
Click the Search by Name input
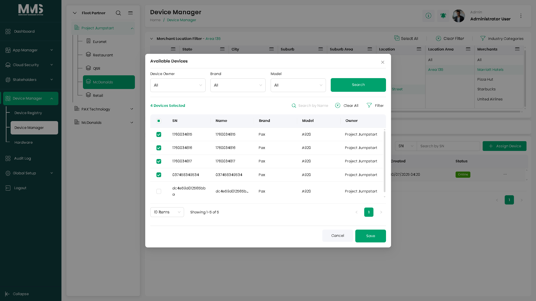(x=313, y=106)
